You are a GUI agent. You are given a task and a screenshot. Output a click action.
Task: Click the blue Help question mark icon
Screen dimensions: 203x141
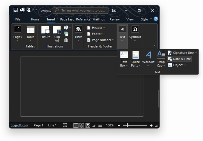[156, 19]
